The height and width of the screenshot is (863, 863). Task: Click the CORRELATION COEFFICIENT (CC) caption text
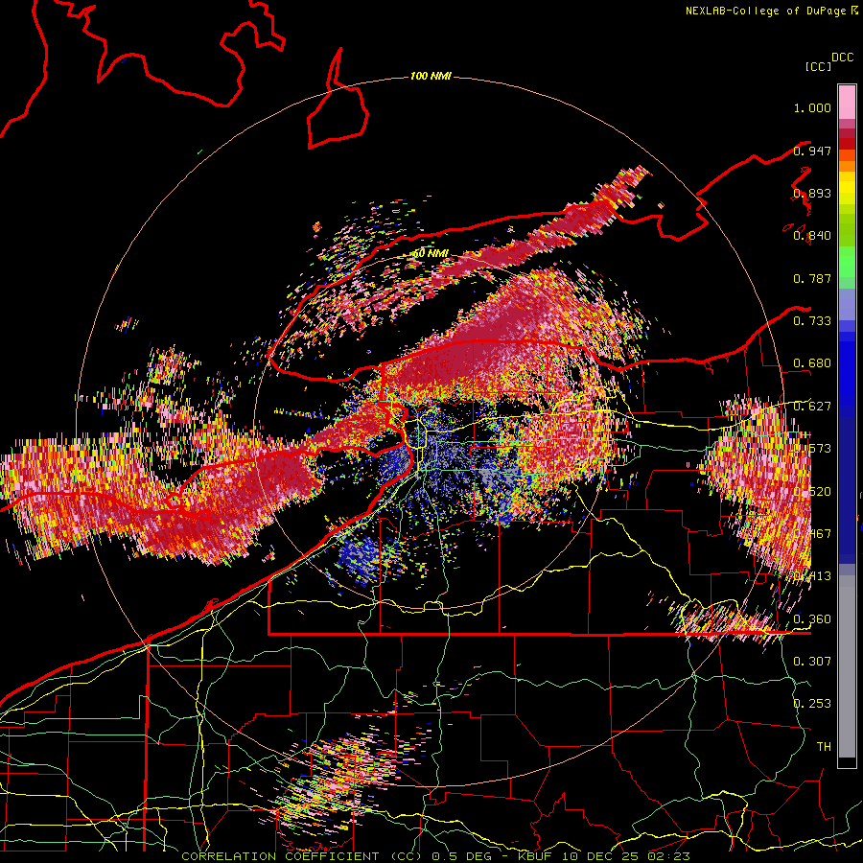coord(301,856)
